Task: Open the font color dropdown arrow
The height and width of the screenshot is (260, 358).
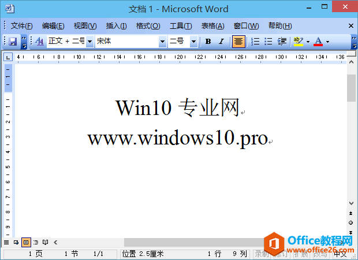Action: [x=327, y=42]
